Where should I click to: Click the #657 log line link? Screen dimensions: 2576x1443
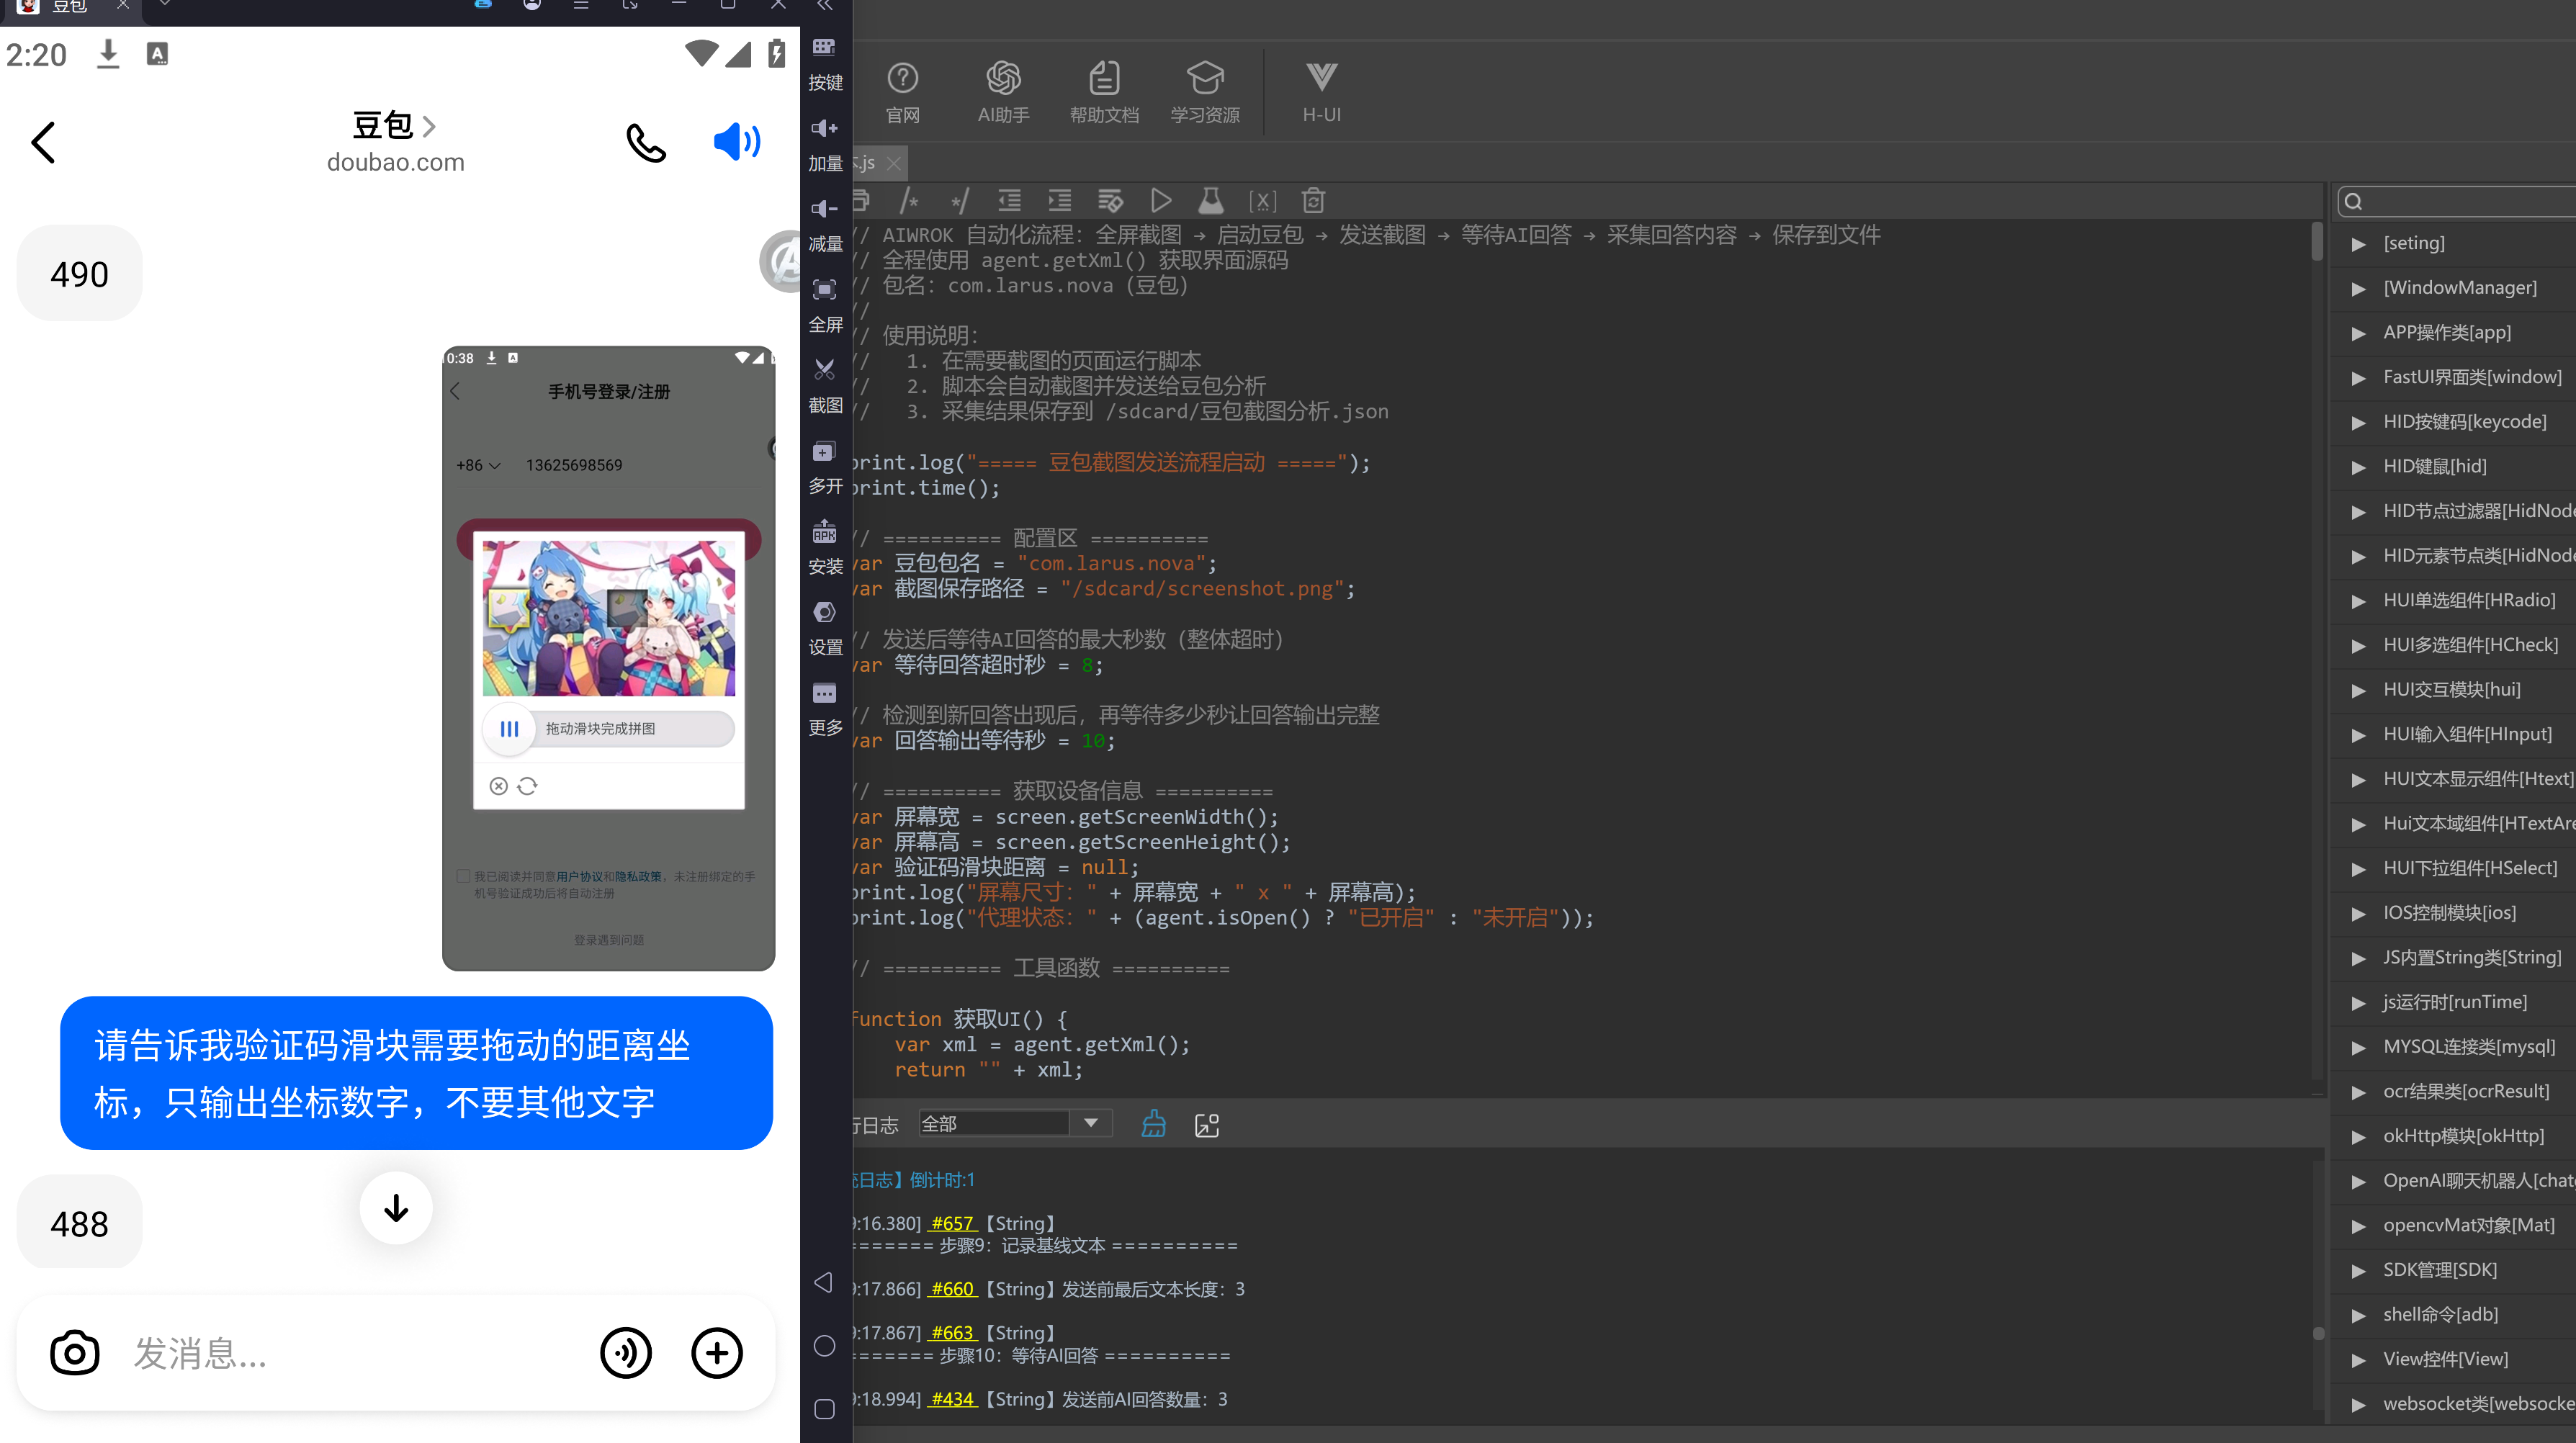[953, 1223]
